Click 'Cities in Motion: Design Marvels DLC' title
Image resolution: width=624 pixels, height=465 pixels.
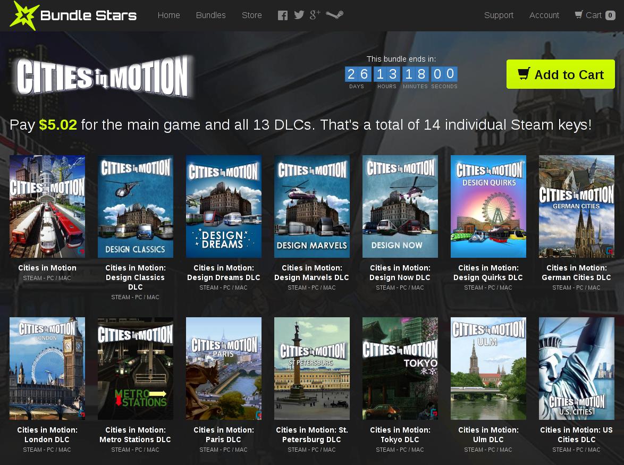point(312,273)
